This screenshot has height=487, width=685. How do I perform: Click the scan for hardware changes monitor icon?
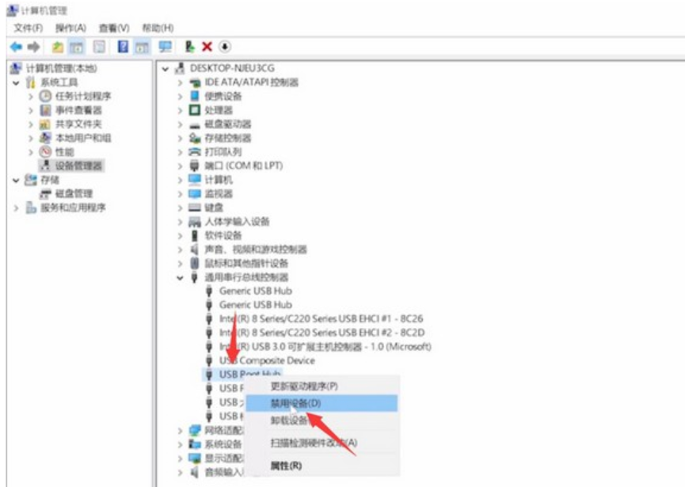click(165, 47)
